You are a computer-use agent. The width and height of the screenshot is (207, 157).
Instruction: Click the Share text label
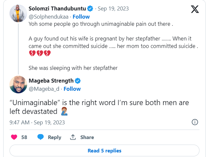coord(87,137)
